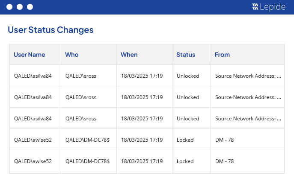Image resolution: width=294 pixels, height=181 pixels.
Task: Sort by the When column header
Action: [129, 55]
